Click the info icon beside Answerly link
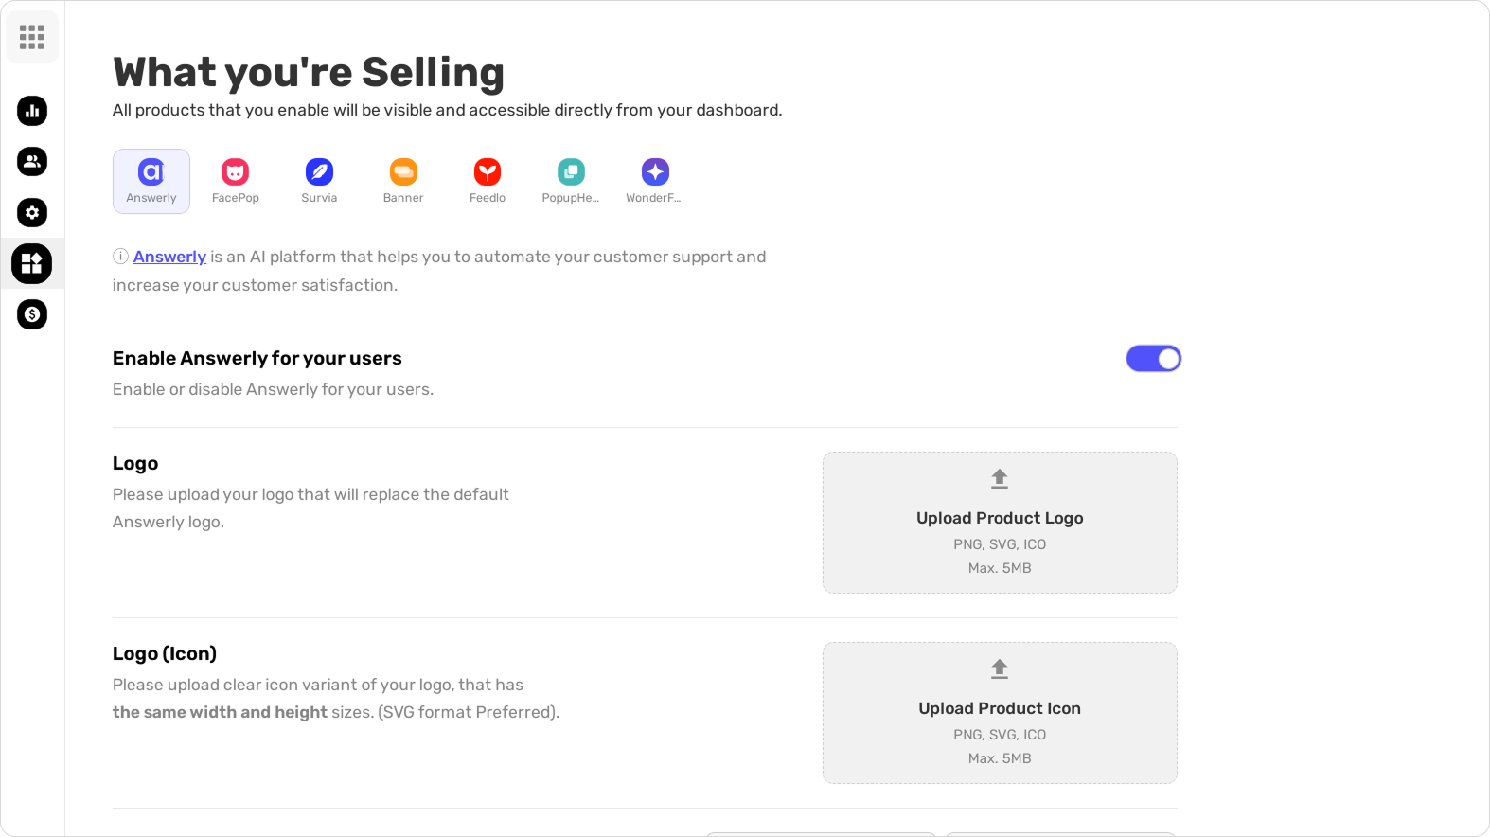The image size is (1490, 837). point(120,257)
